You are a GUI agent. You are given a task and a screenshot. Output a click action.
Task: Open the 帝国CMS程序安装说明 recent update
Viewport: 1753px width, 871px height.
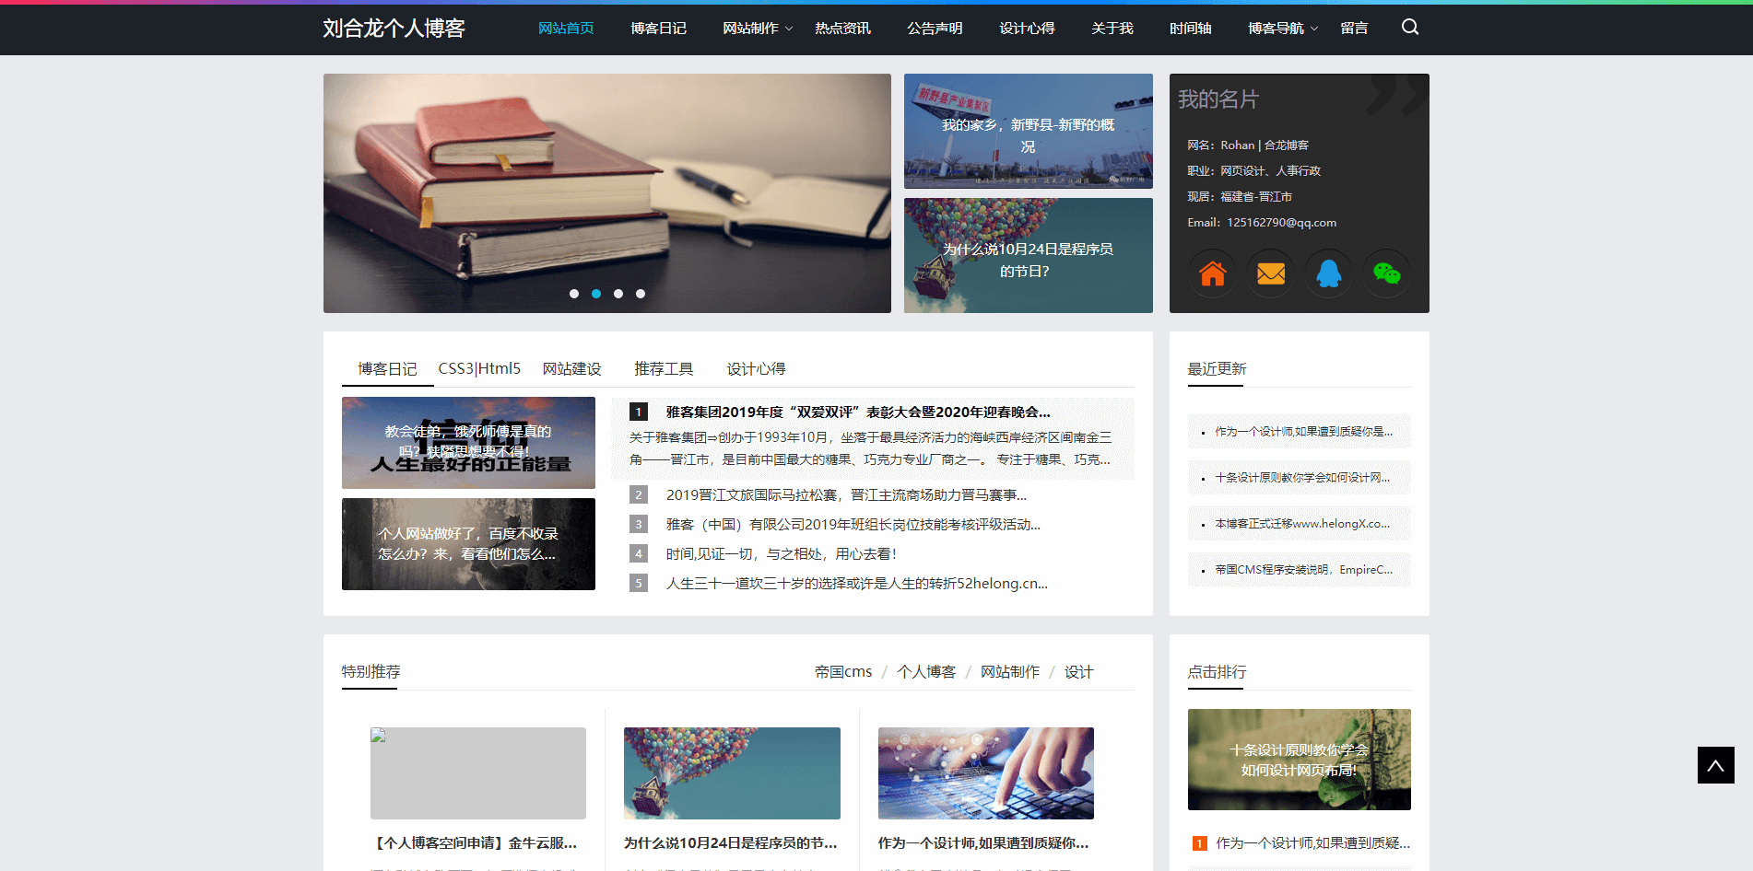click(x=1302, y=570)
